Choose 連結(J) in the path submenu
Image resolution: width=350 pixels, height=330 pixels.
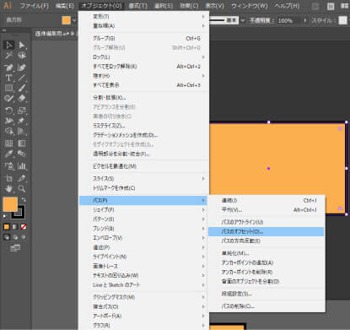266,200
